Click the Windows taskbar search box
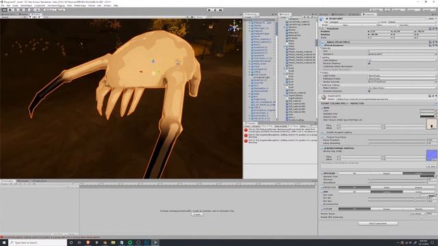The width and height of the screenshot is (438, 246). (x=38, y=243)
